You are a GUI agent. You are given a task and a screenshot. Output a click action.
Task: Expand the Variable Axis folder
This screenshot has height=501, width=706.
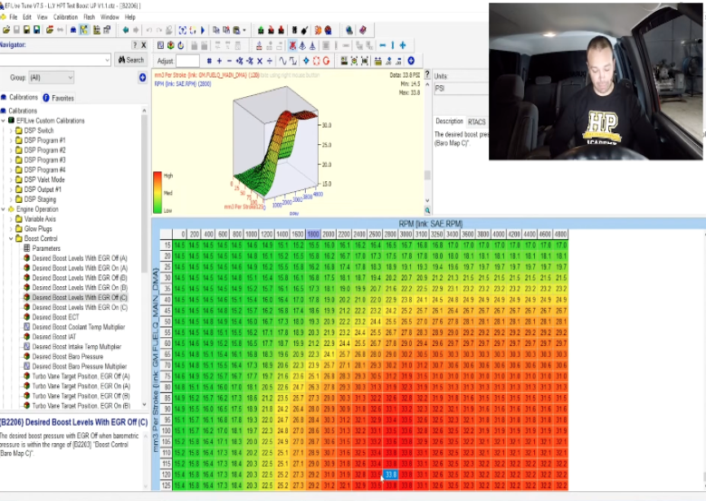point(11,219)
